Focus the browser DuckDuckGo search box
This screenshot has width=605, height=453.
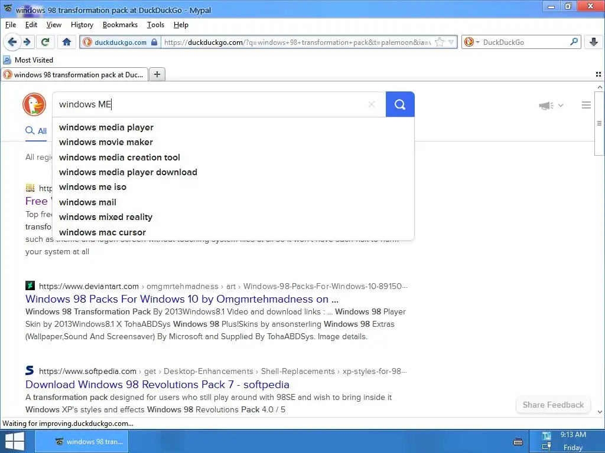click(x=525, y=42)
